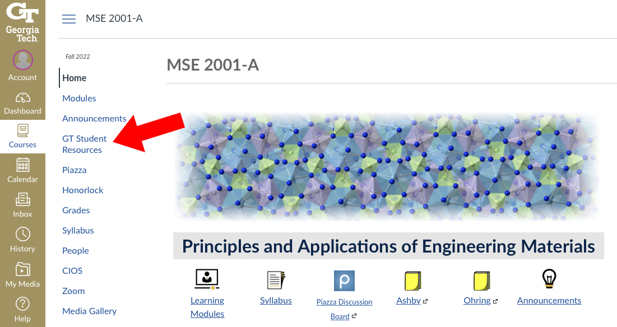Open the Ohring external link
The height and width of the screenshot is (327, 617).
pyautogui.click(x=477, y=301)
